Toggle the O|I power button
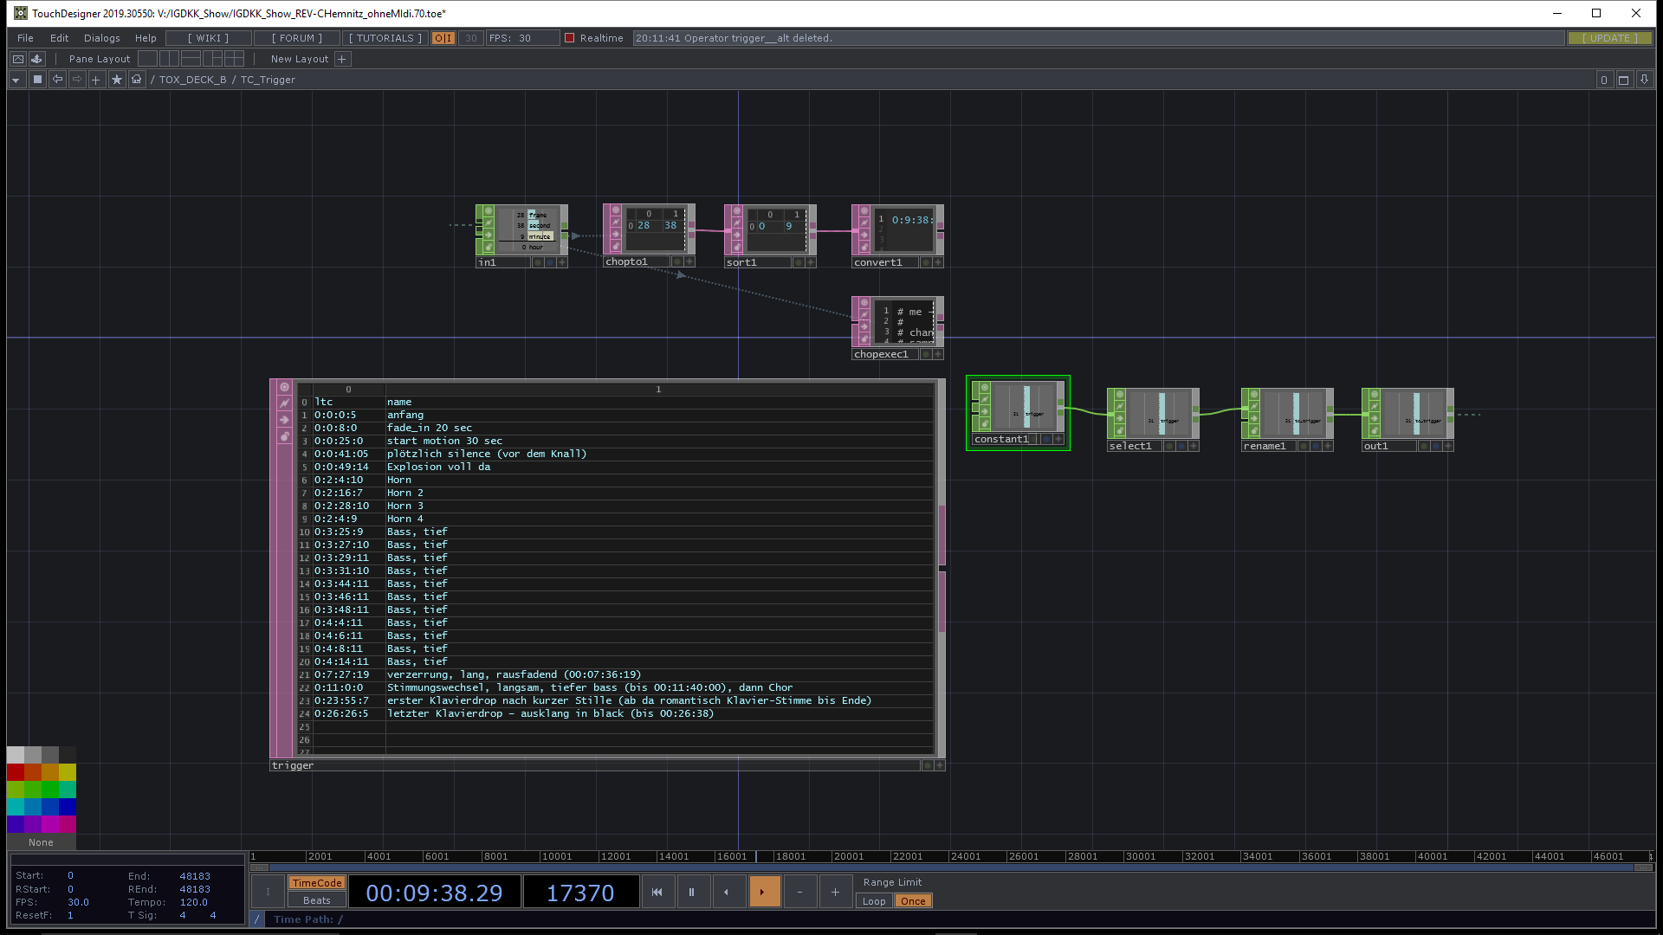Image resolution: width=1663 pixels, height=935 pixels. coord(443,38)
